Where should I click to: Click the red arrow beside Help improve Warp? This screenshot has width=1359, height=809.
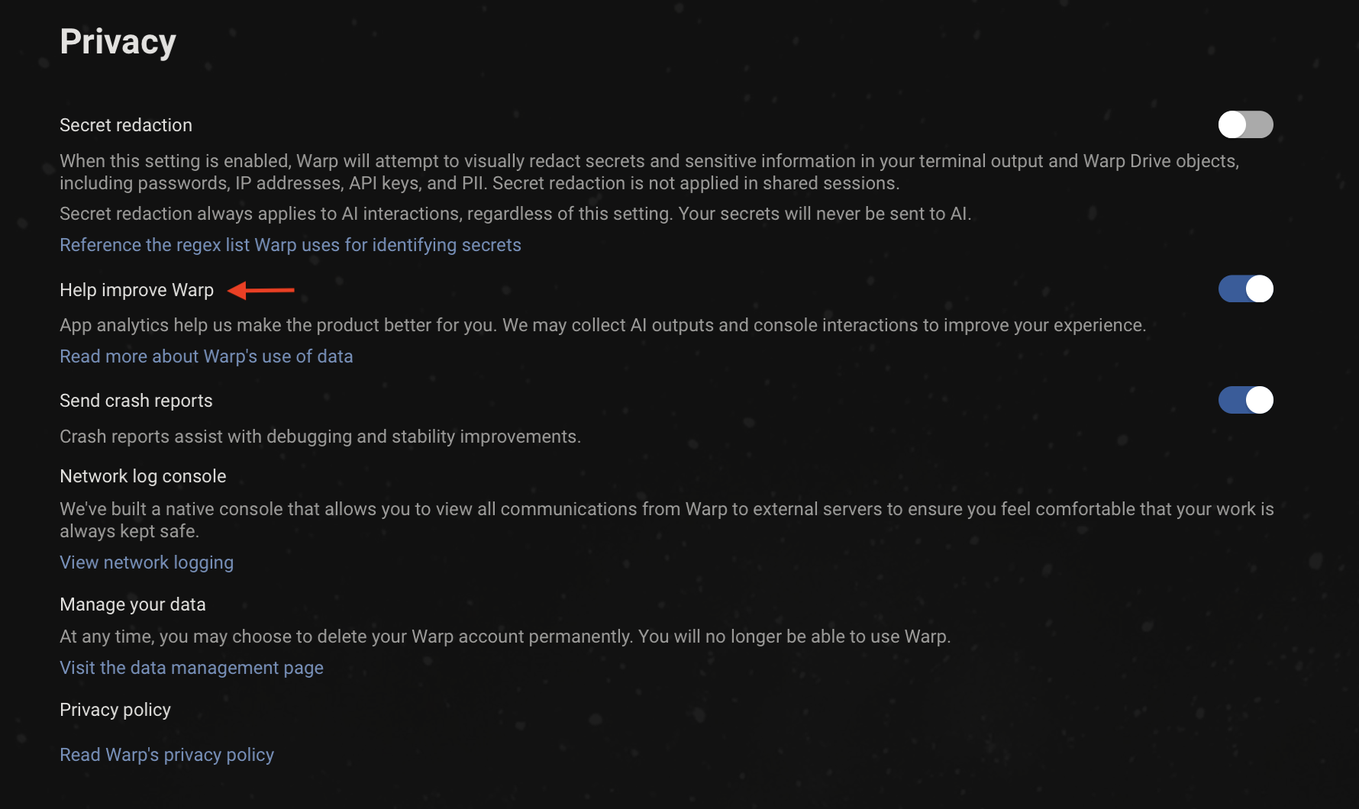[261, 290]
